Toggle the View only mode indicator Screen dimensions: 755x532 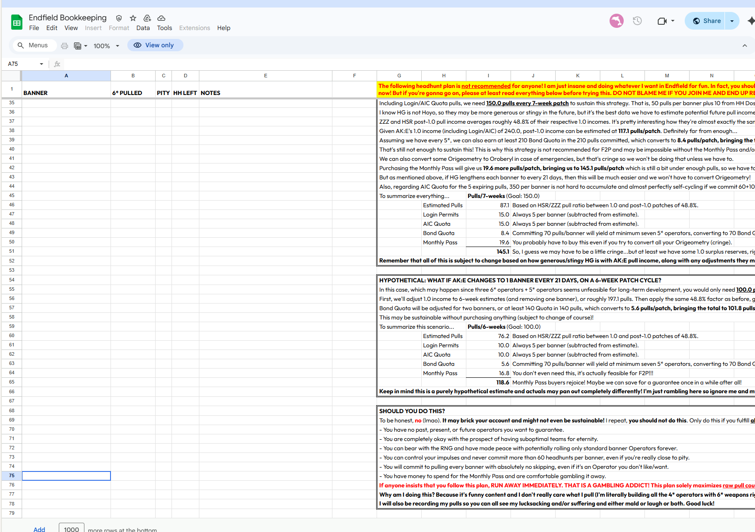(155, 45)
